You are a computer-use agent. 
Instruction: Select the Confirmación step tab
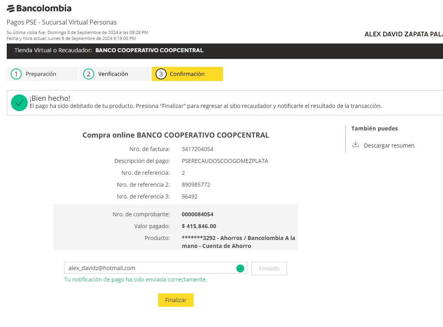pos(187,74)
